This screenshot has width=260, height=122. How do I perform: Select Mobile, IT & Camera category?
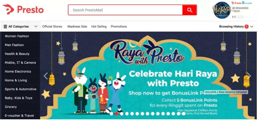click(x=21, y=63)
